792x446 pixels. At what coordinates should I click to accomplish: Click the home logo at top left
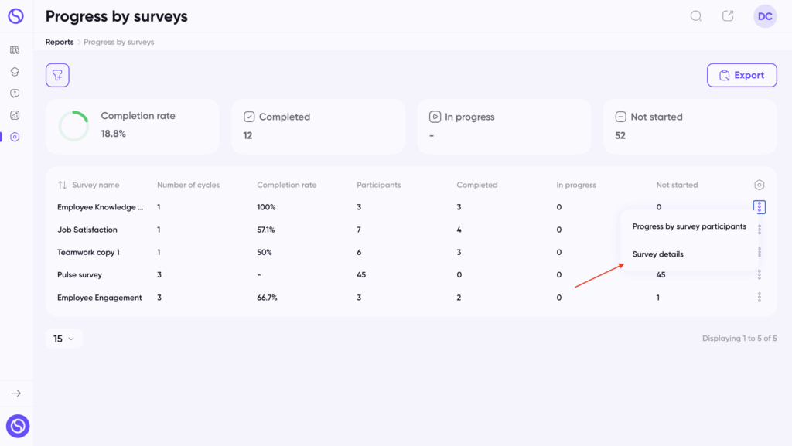point(15,16)
